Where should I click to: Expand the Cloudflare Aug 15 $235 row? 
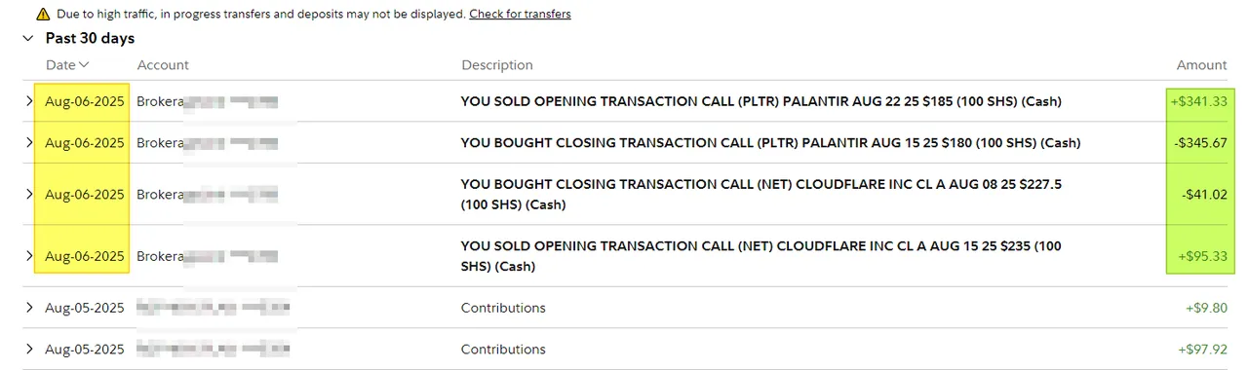[29, 256]
